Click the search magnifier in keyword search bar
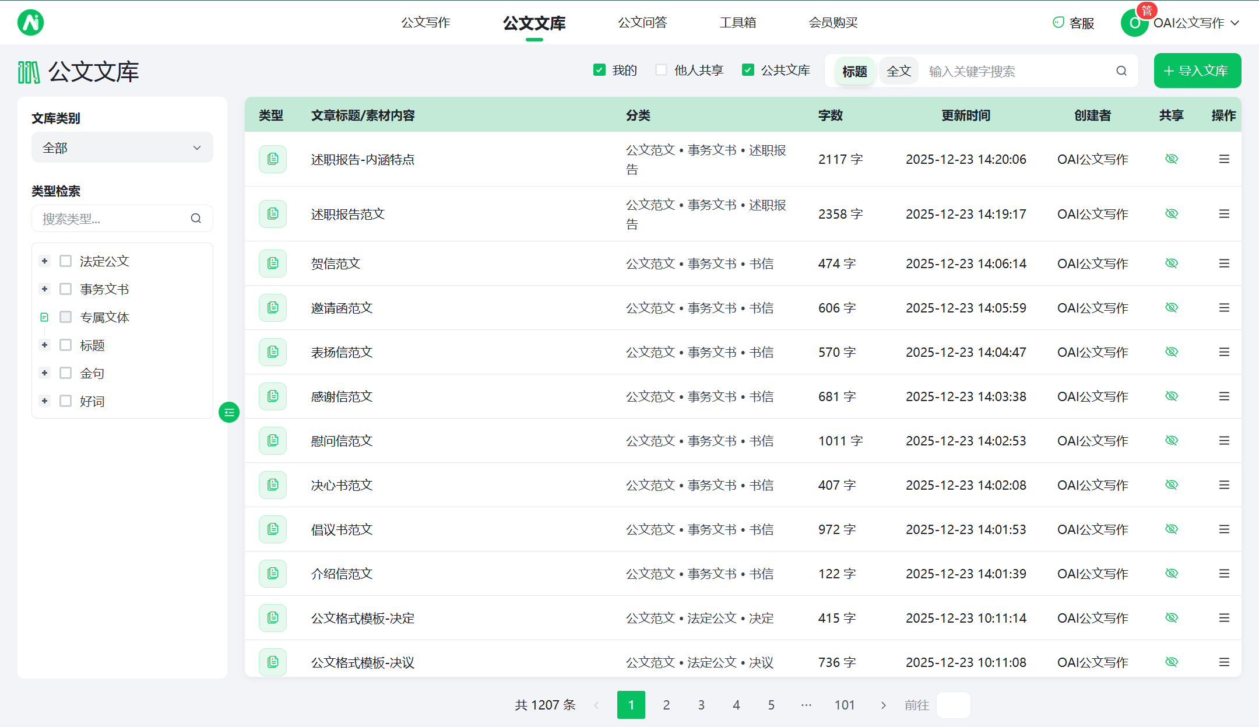1259x727 pixels. (x=1121, y=71)
